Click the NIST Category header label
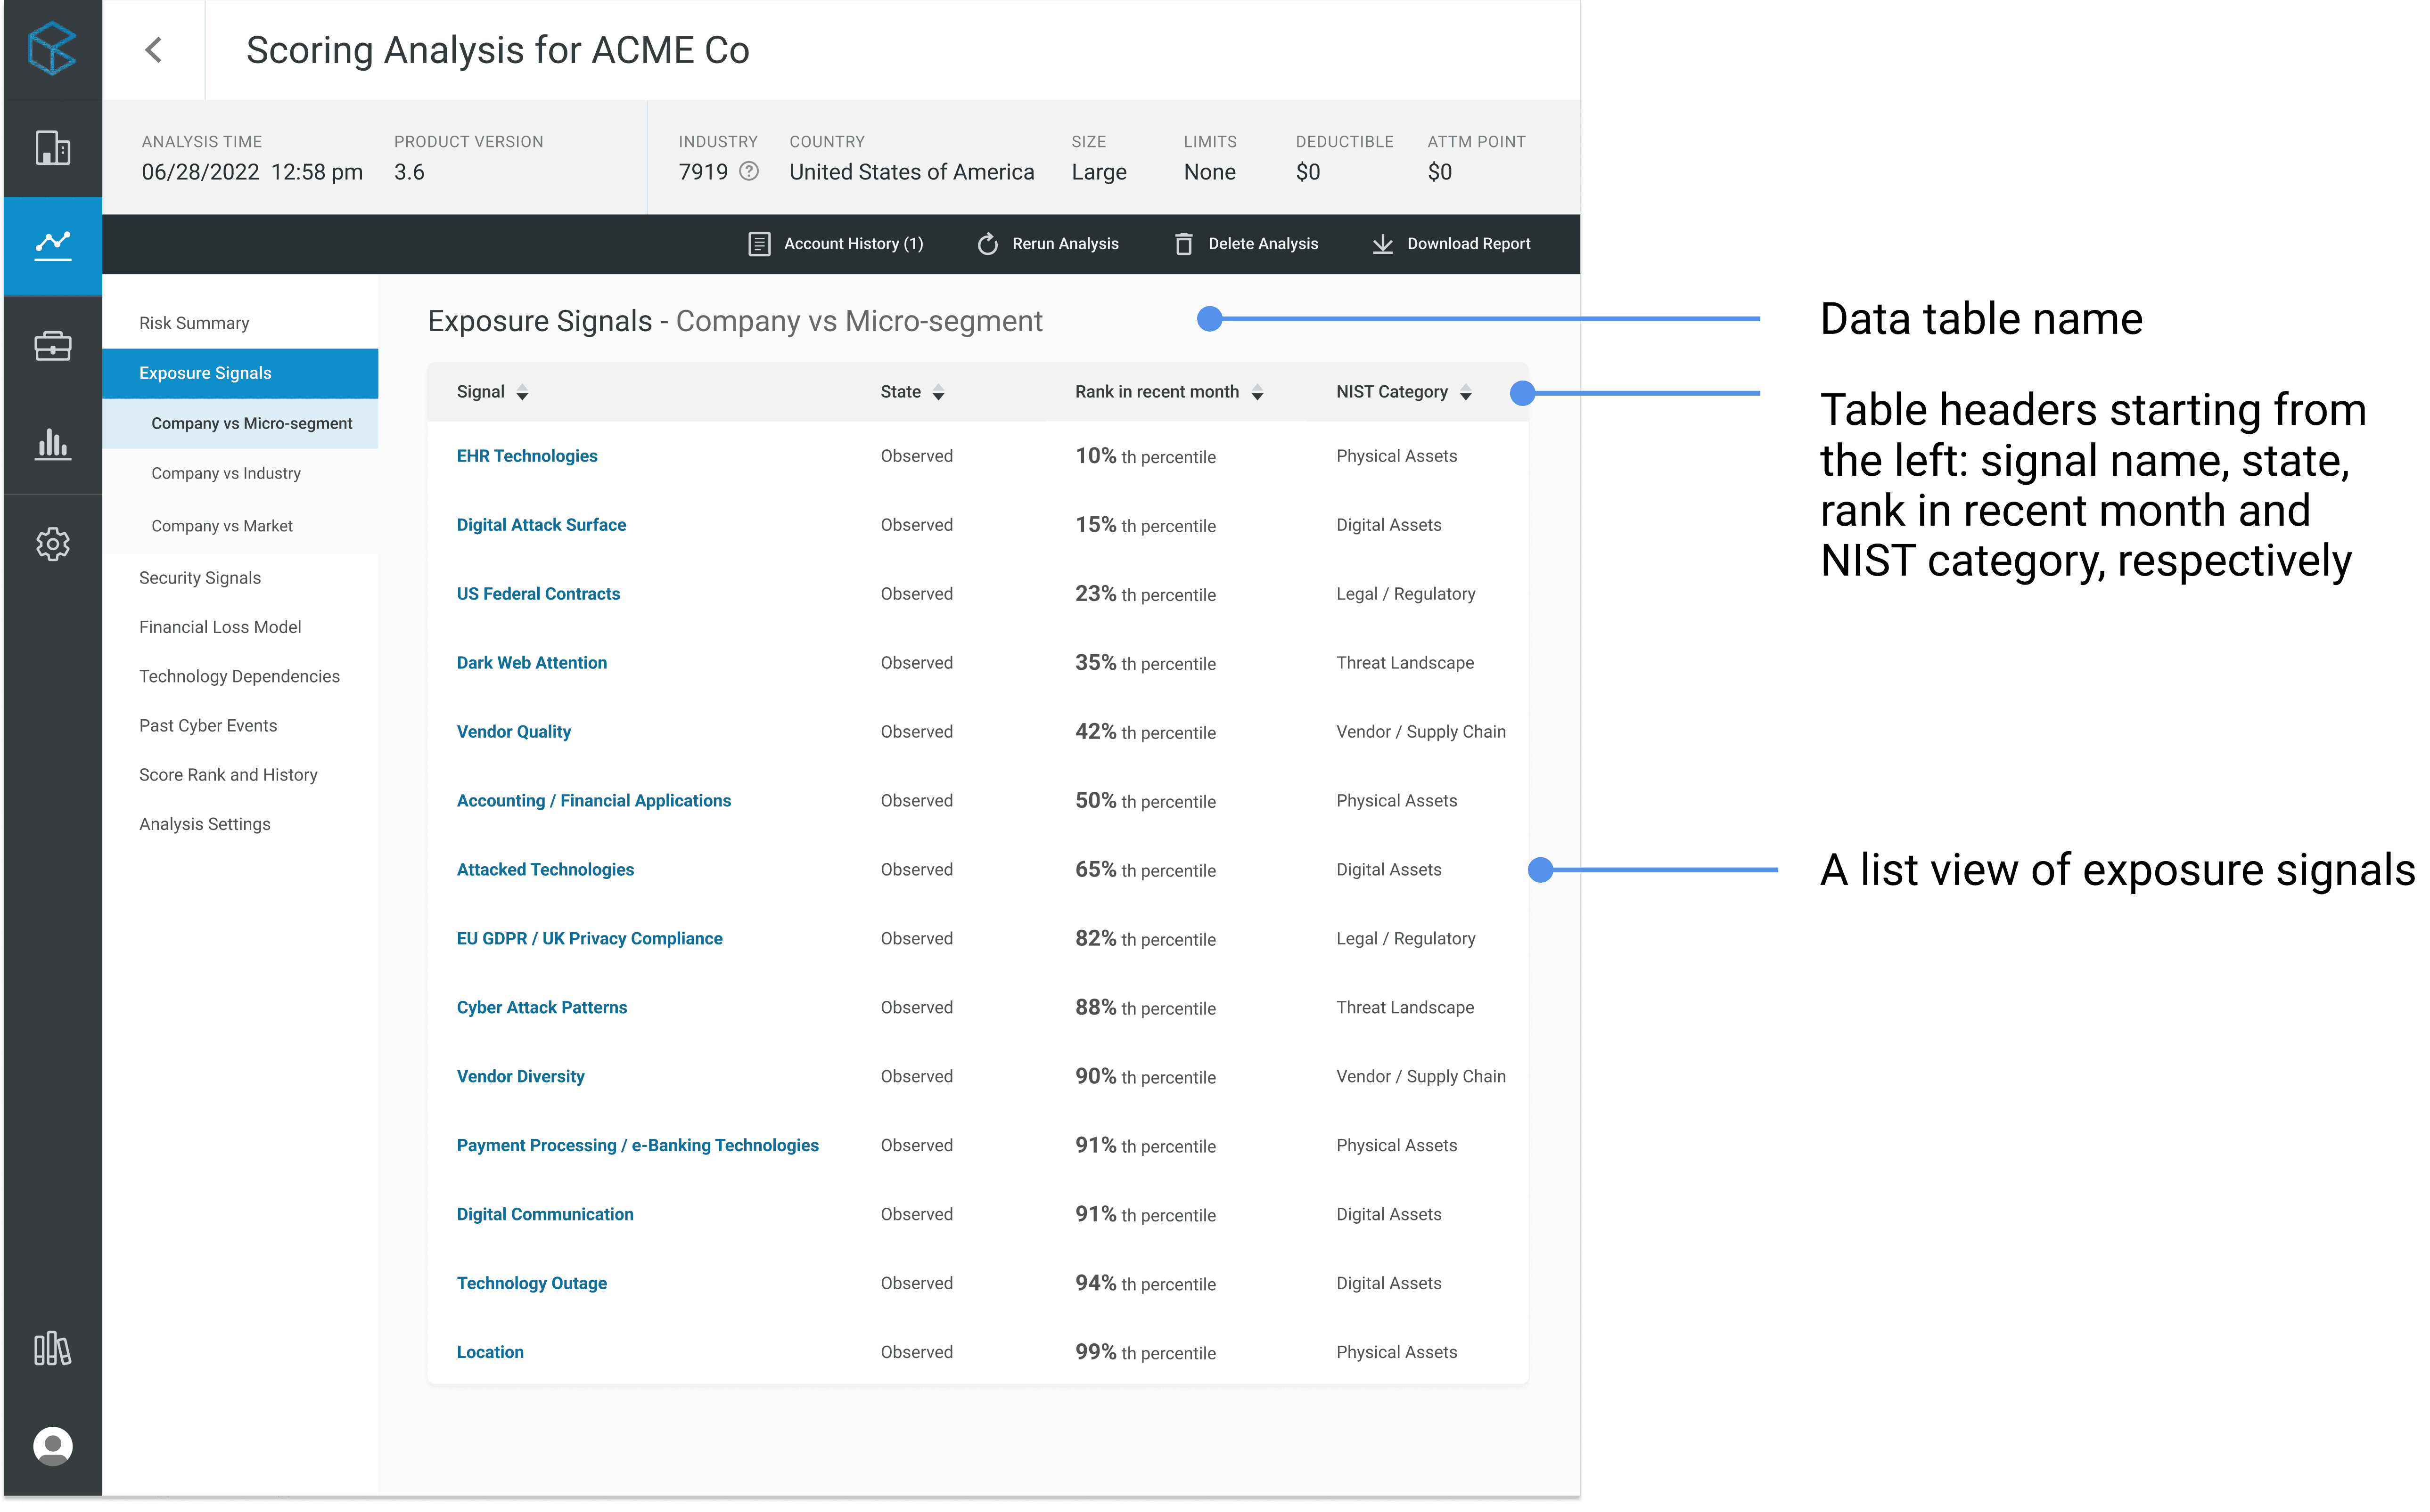 (x=1392, y=392)
